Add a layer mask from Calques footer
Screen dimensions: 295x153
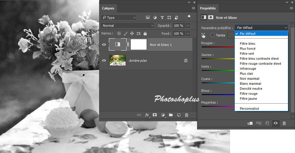coord(155,115)
